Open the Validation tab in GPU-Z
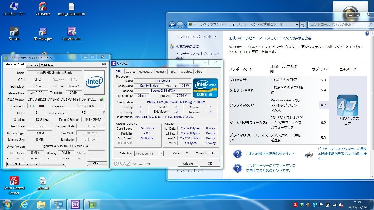The height and width of the screenshot is (210, 374). coord(47,65)
